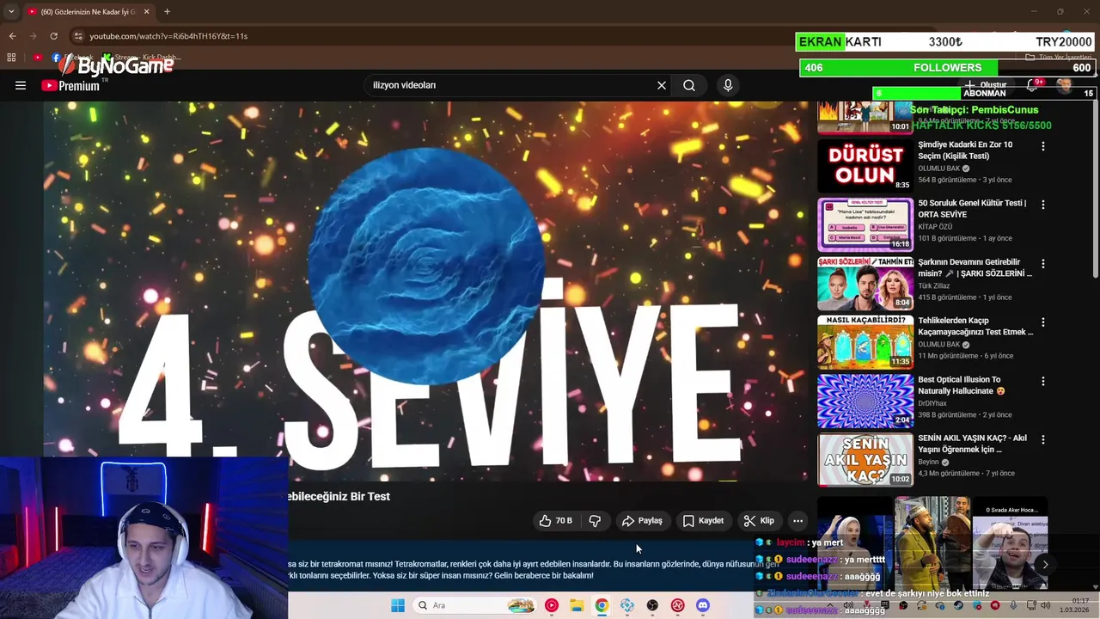Open options for 50 Soruluk Genel Kültür video
Image resolution: width=1100 pixels, height=619 pixels.
(1043, 205)
